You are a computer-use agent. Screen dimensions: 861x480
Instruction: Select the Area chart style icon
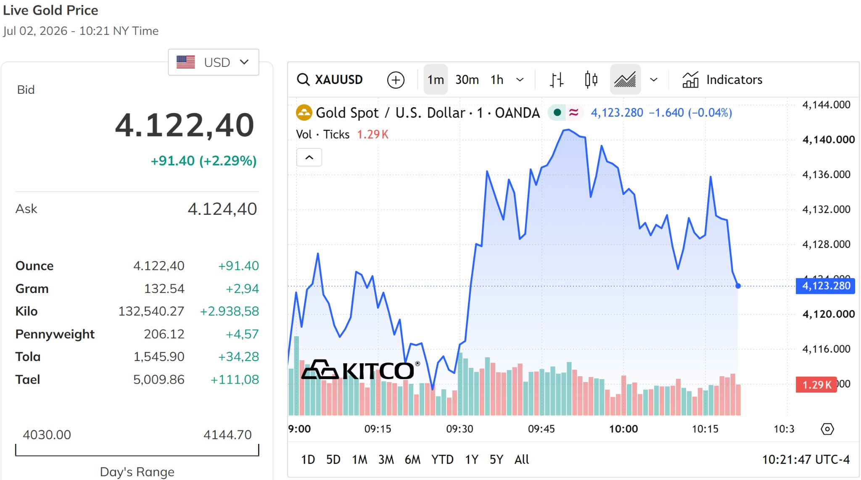[x=625, y=79]
